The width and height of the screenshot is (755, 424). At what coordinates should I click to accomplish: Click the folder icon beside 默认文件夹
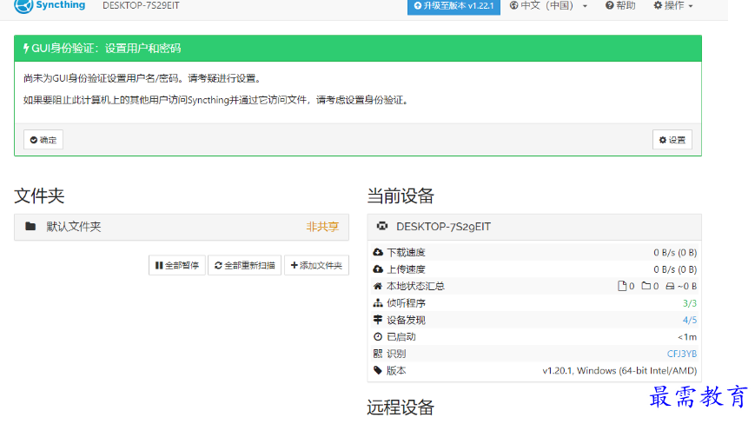point(30,226)
